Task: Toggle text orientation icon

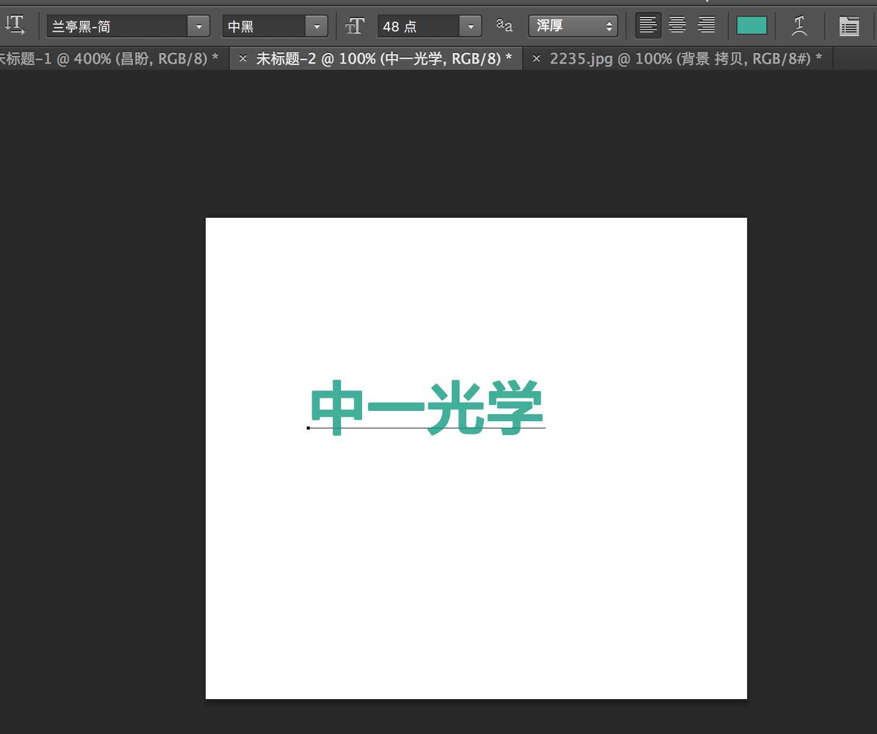Action: click(x=14, y=25)
